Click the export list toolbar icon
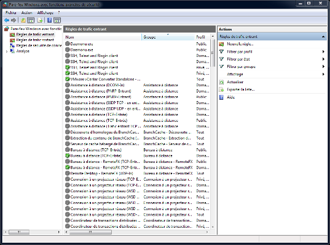This screenshot has width=330, height=245. 40,20
